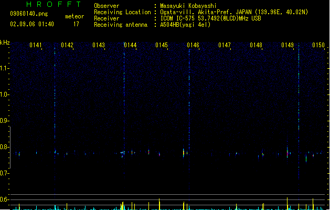Select the filename 09060140.png
330x210 pixels.
pyautogui.click(x=29, y=14)
